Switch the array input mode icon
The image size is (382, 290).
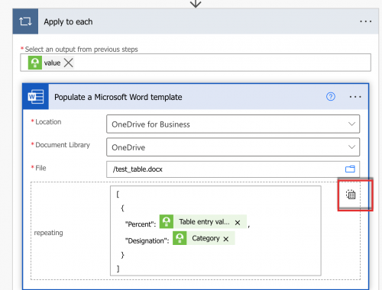click(351, 195)
